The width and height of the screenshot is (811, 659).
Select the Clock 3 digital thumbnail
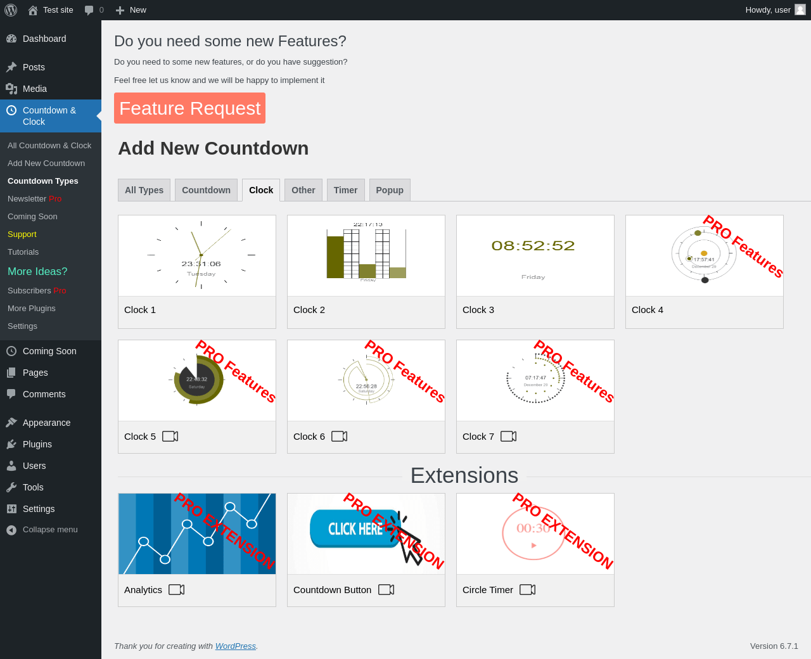point(535,256)
